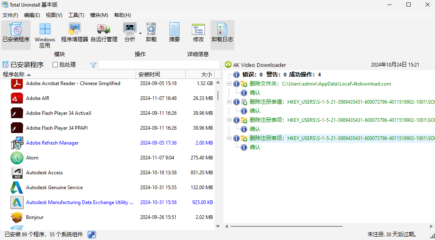Screen dimensions: 435x240
Task: Select the Bonjour program row
Action: click(x=108, y=217)
